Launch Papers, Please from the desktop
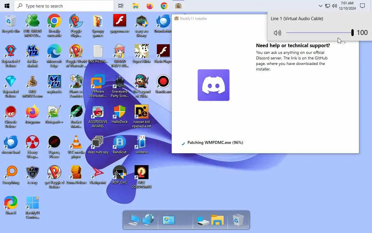The height and width of the screenshot is (233, 372). click(x=54, y=147)
